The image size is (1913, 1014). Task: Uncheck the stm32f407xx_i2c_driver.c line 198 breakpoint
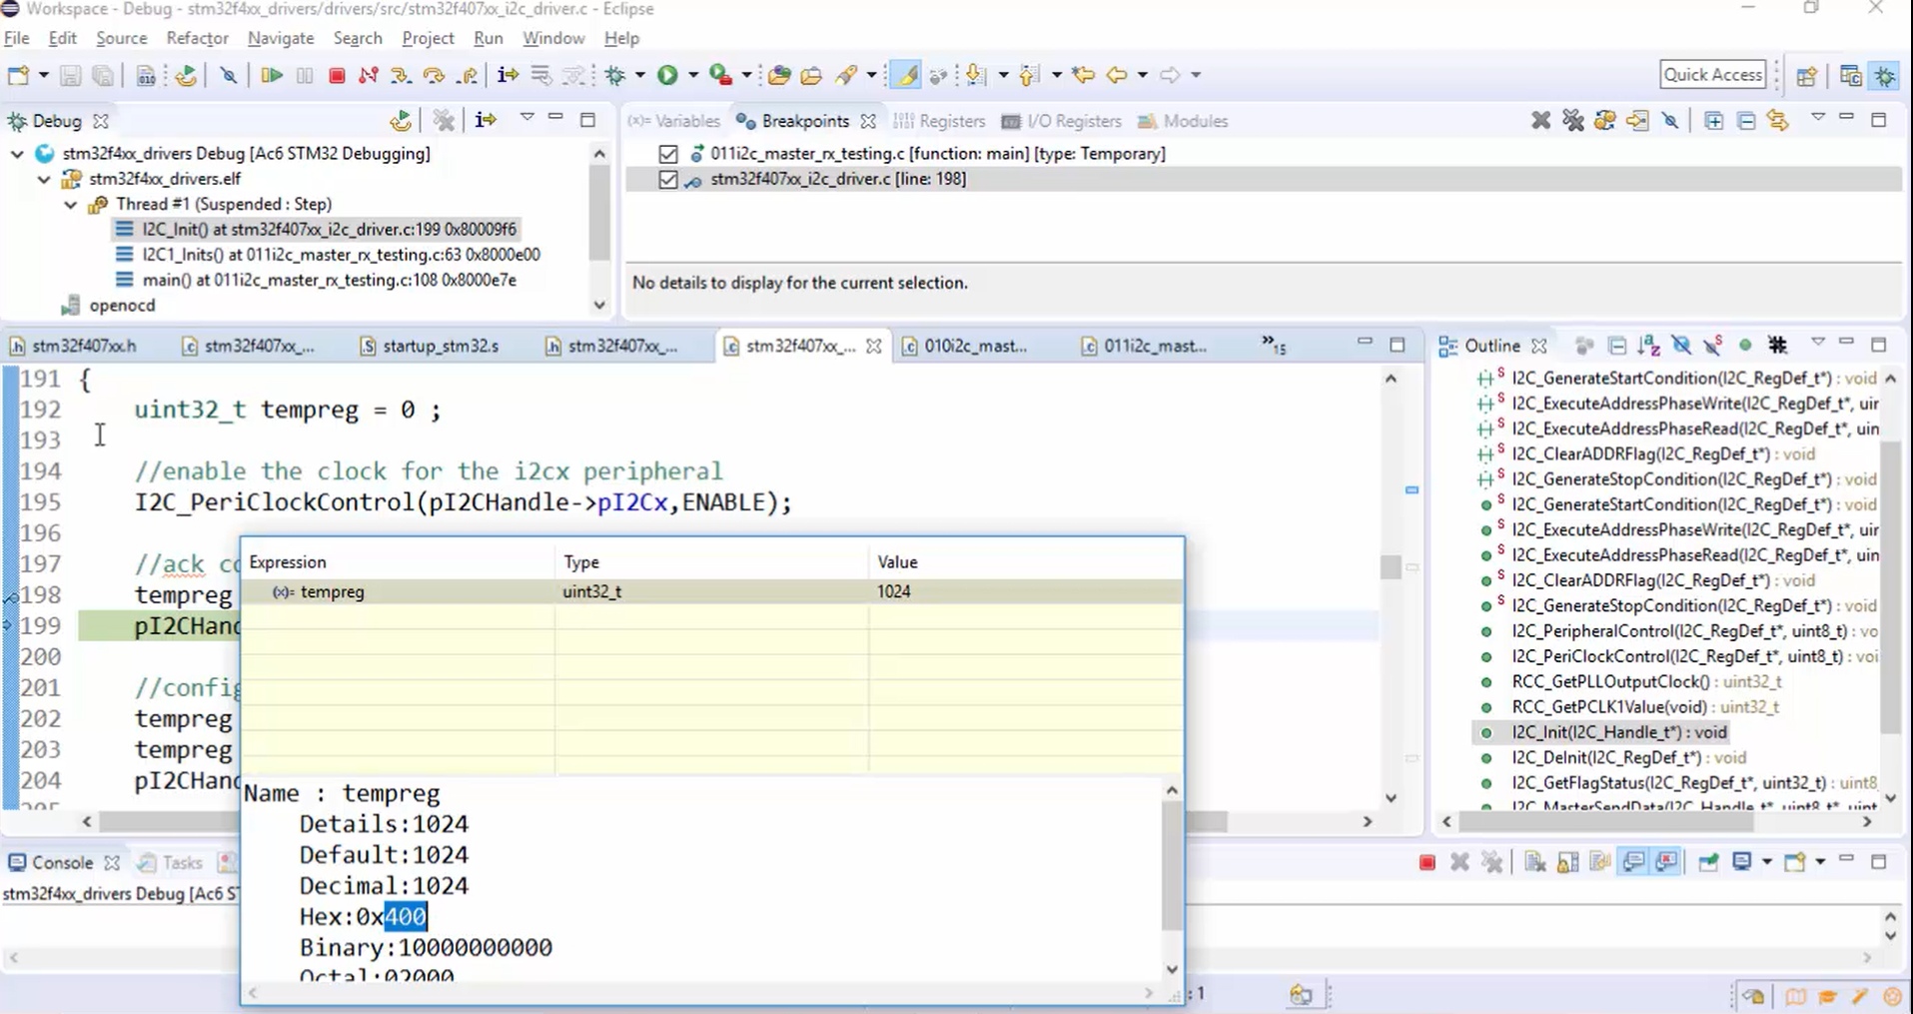[668, 180]
